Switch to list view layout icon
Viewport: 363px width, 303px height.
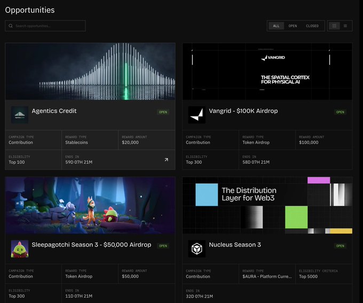(345, 26)
